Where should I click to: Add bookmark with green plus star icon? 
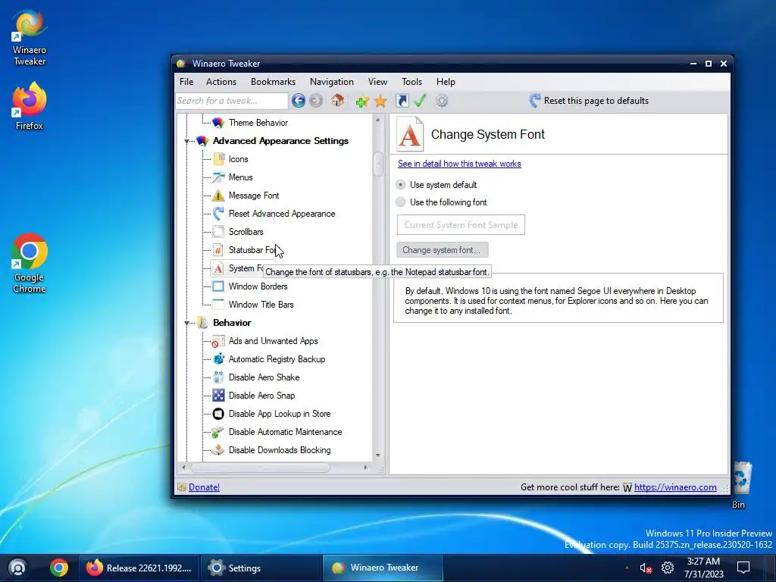[x=361, y=101]
